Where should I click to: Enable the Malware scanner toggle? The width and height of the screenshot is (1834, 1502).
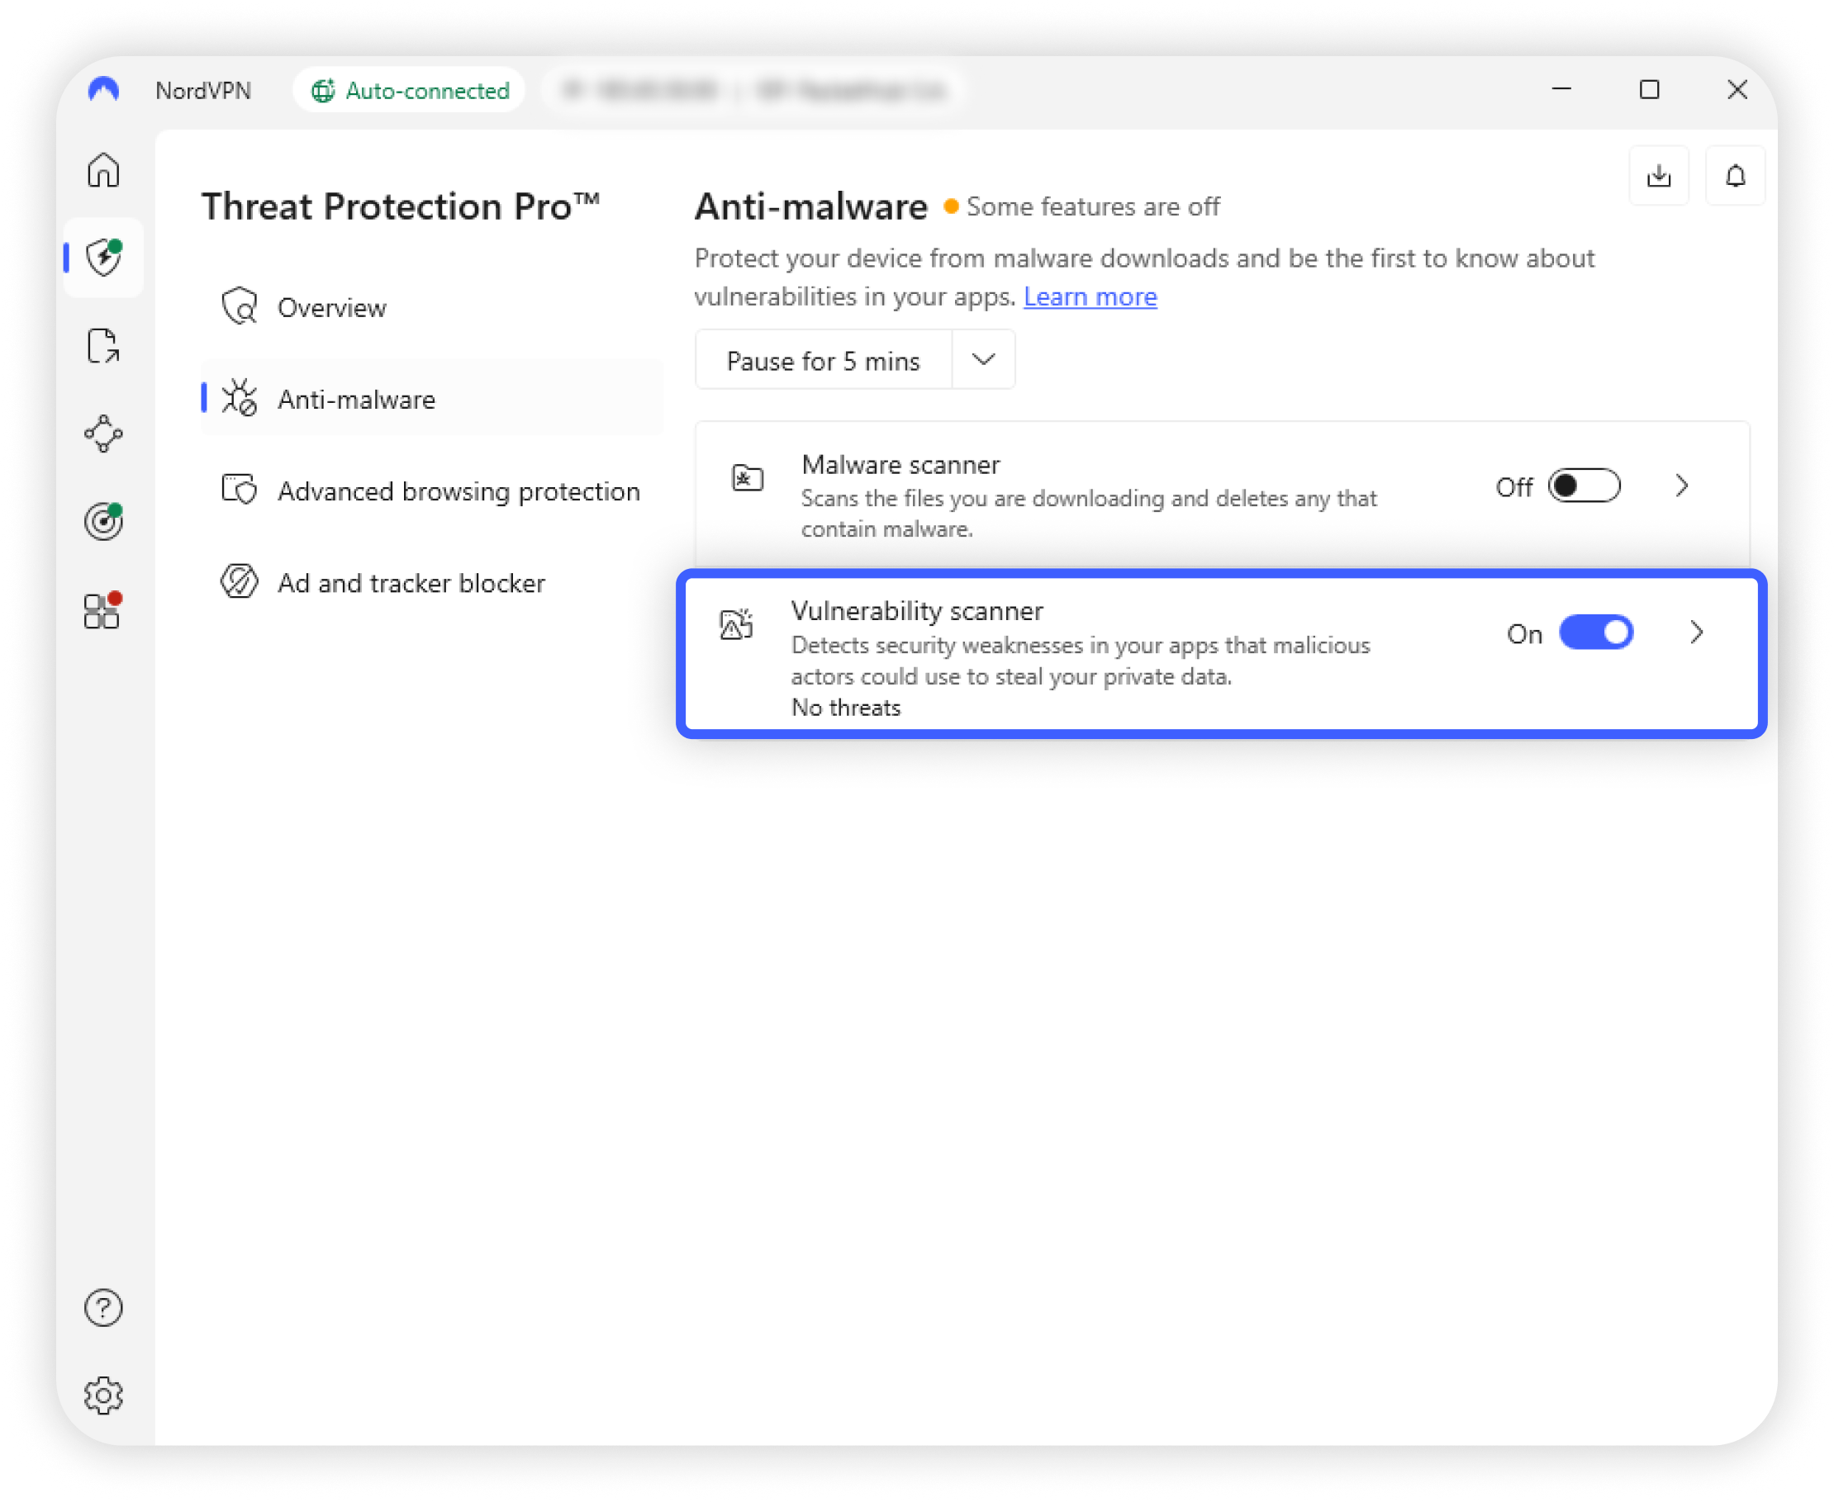pos(1584,486)
